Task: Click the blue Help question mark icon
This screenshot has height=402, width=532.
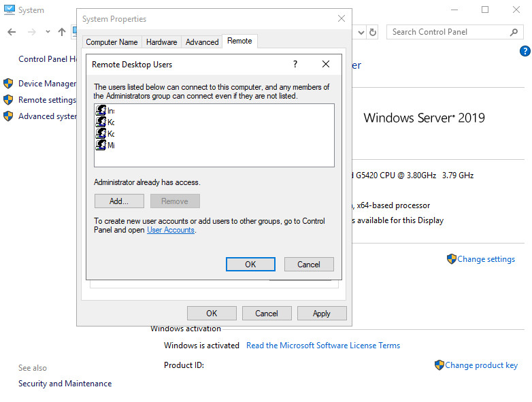Action: (525, 51)
